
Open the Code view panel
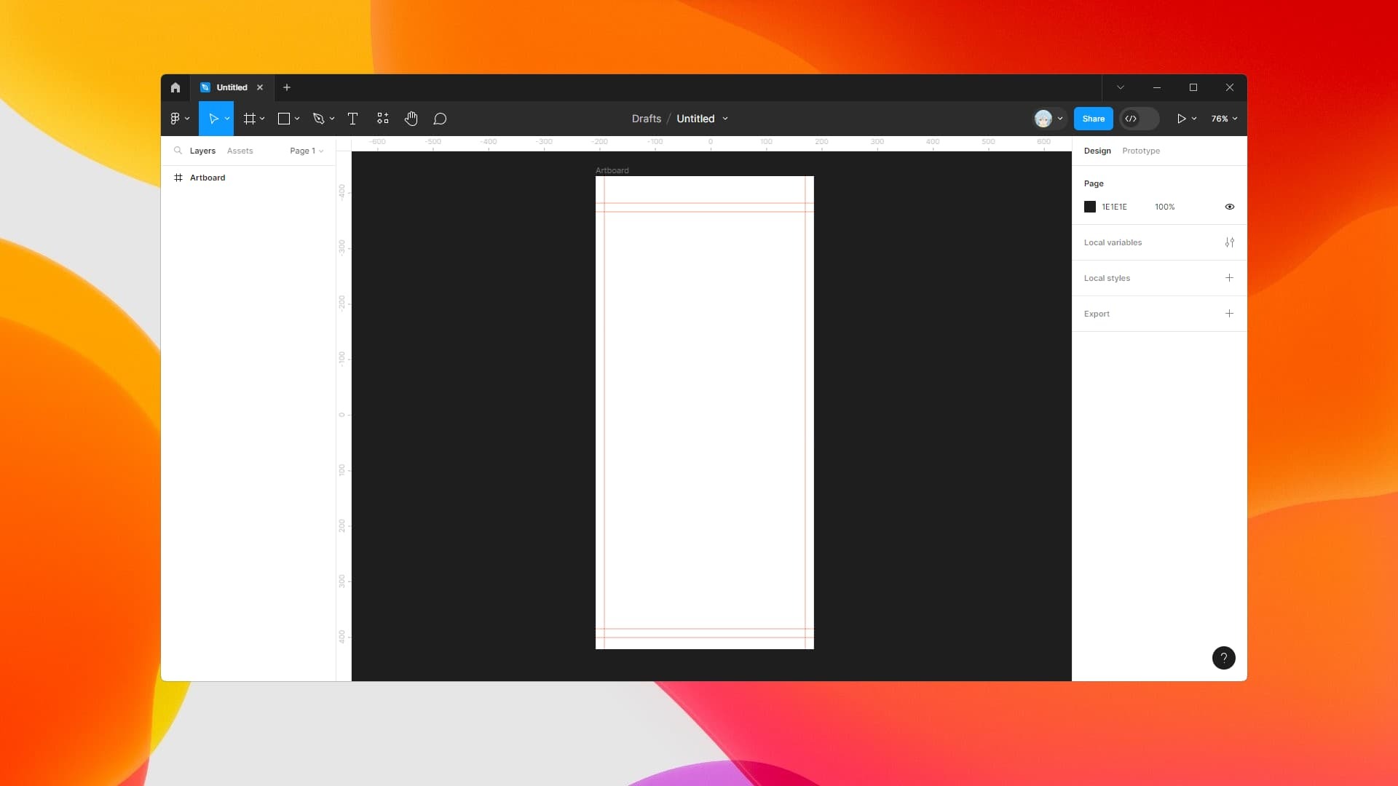point(1131,118)
